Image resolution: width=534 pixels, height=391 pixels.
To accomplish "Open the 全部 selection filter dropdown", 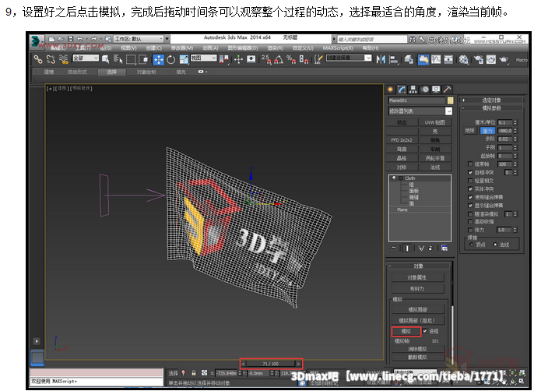I will point(86,58).
